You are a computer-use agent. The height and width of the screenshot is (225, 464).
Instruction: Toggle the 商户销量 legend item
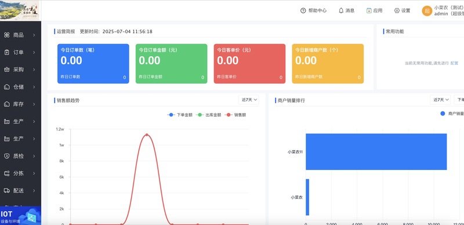point(452,114)
